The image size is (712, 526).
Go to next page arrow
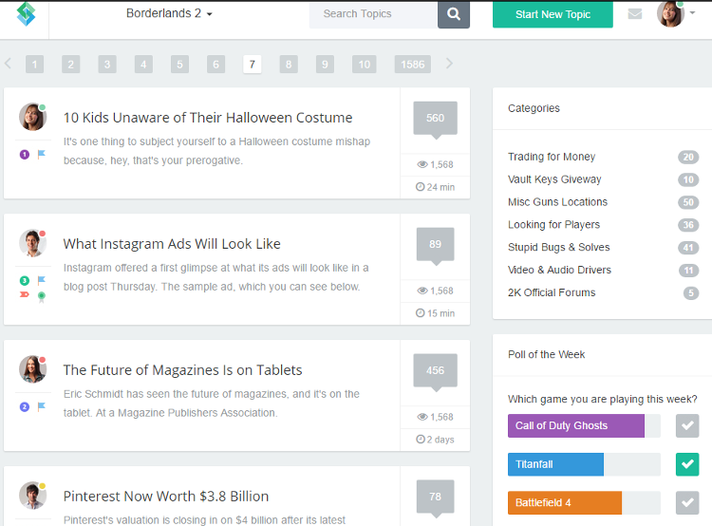pos(449,64)
